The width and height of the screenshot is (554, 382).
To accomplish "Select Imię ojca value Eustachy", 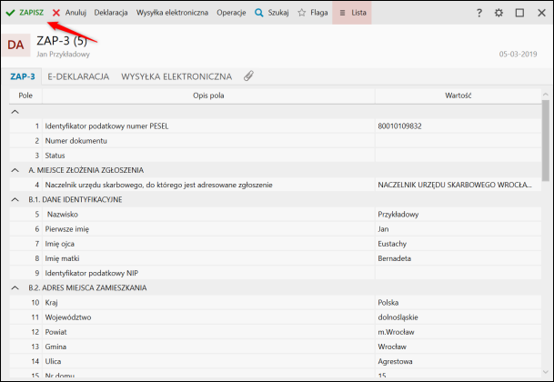I will pos(392,244).
